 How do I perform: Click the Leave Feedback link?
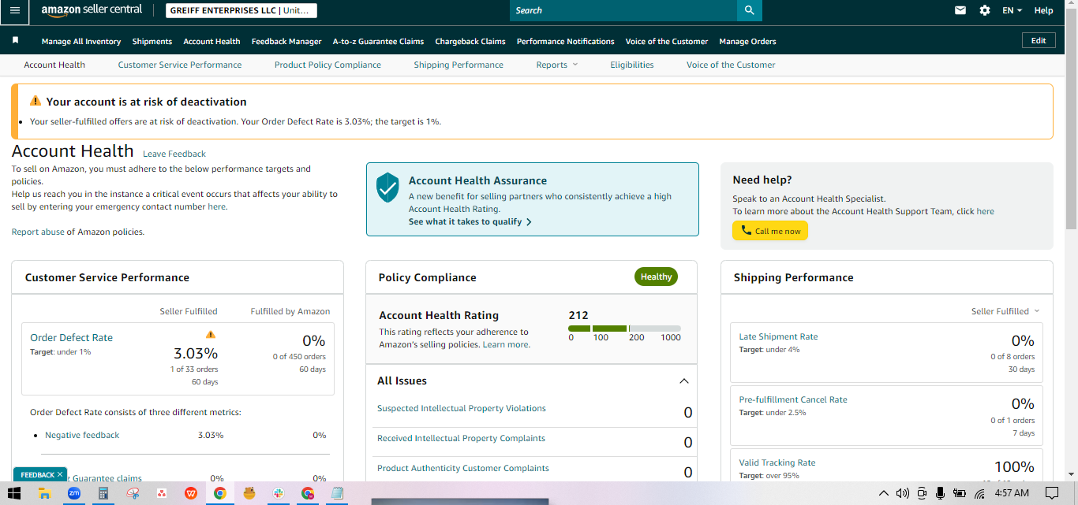coord(174,154)
